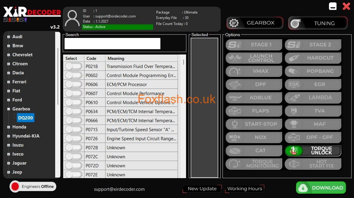Enable the P0606 ECM/PCM Processor toggle
Screen dimensions: 354x198
coord(74,85)
